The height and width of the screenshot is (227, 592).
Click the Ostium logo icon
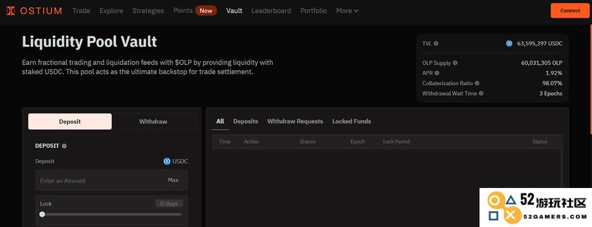click(x=11, y=11)
